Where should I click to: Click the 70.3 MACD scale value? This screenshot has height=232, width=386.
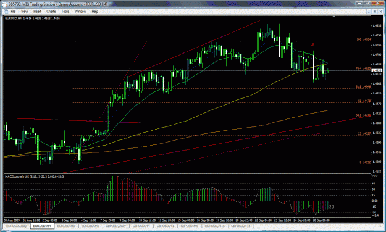375,176
